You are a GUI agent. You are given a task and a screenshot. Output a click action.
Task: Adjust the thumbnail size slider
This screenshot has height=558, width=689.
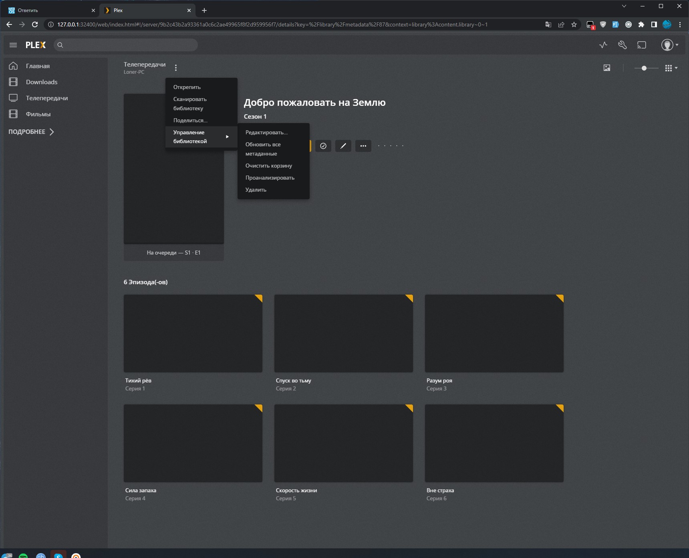(644, 68)
